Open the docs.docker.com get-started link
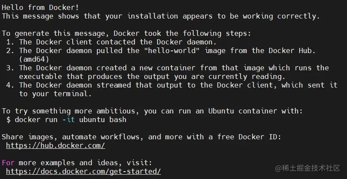347x179 pixels. click(x=84, y=171)
